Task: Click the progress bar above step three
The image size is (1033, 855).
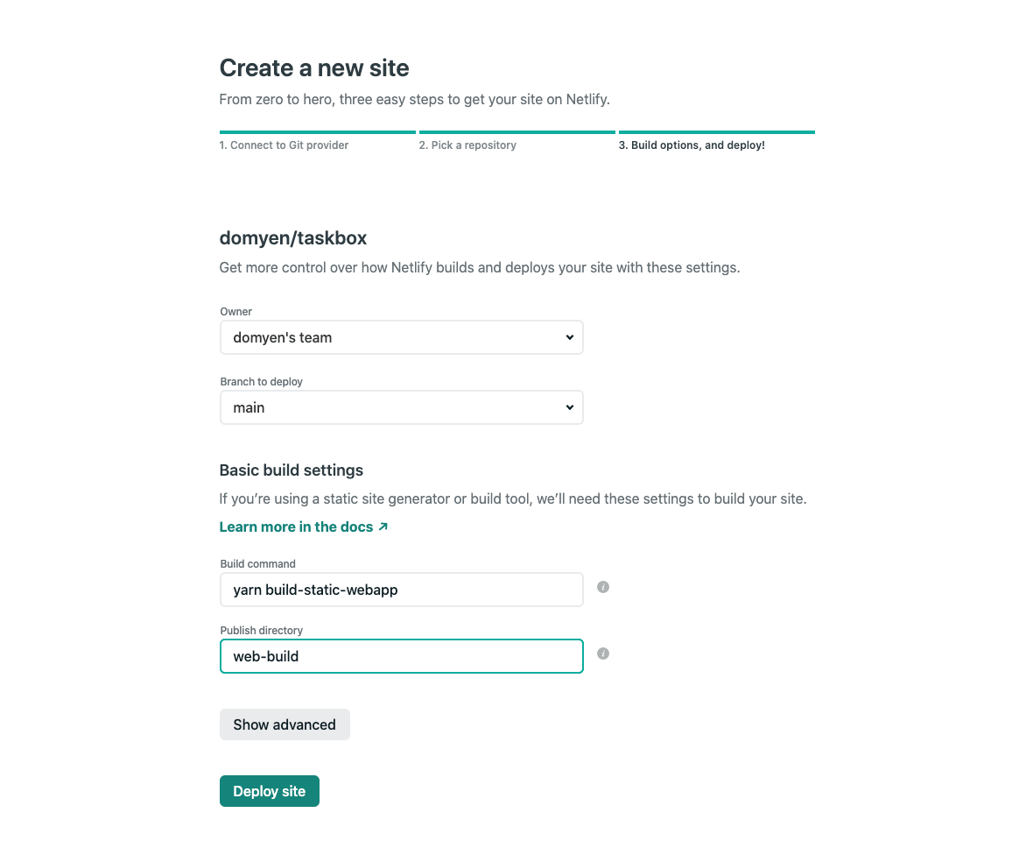Action: tap(716, 131)
